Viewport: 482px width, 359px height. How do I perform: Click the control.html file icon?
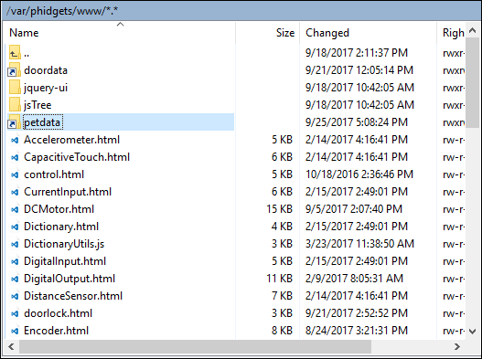click(x=15, y=174)
